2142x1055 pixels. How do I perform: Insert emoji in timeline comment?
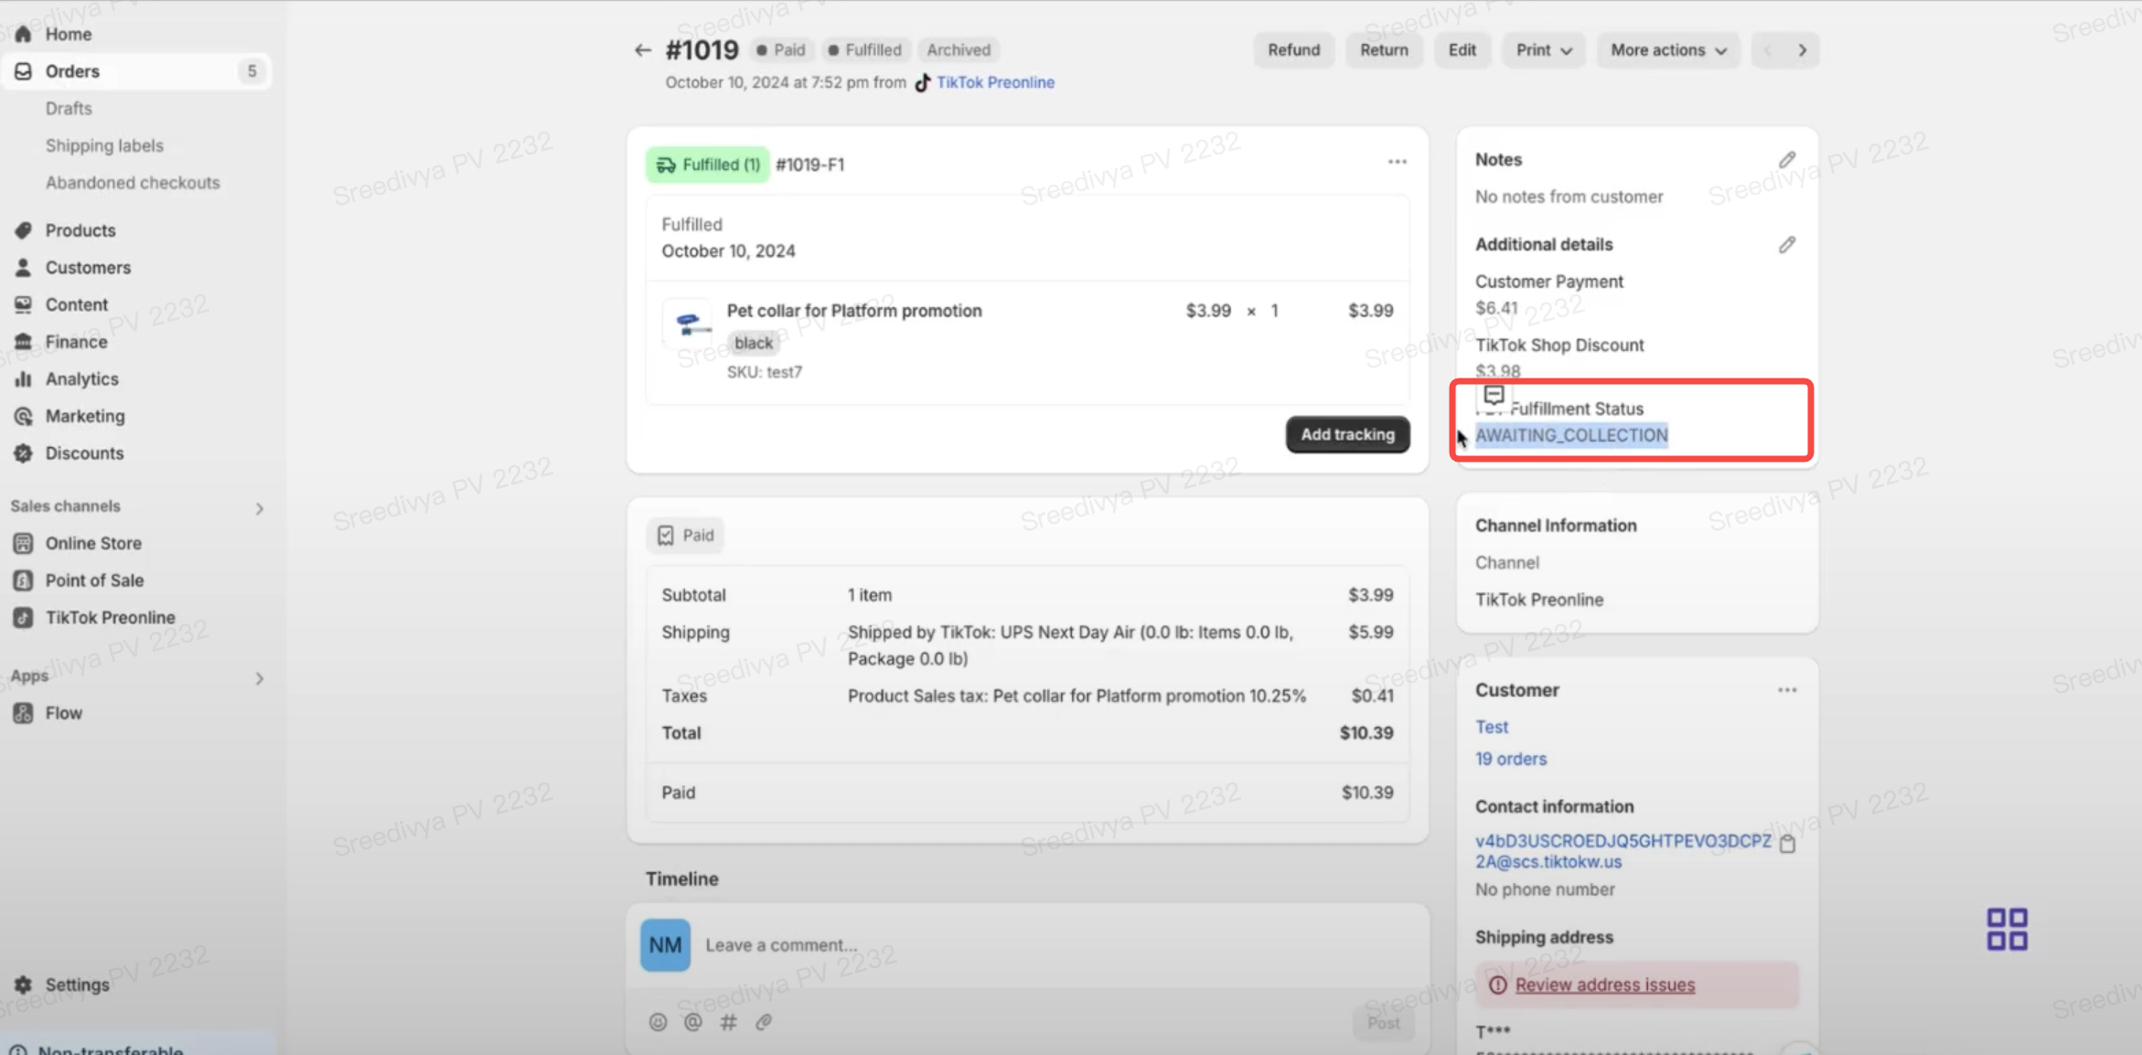[x=658, y=1022]
